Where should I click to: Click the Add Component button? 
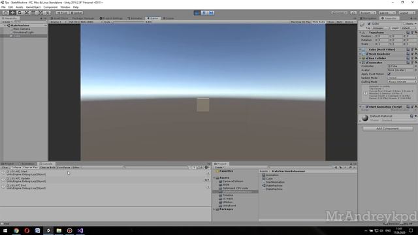pyautogui.click(x=387, y=129)
